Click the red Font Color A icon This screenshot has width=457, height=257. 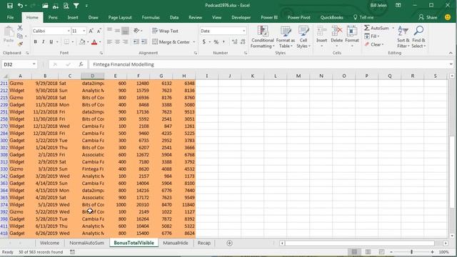(94, 42)
